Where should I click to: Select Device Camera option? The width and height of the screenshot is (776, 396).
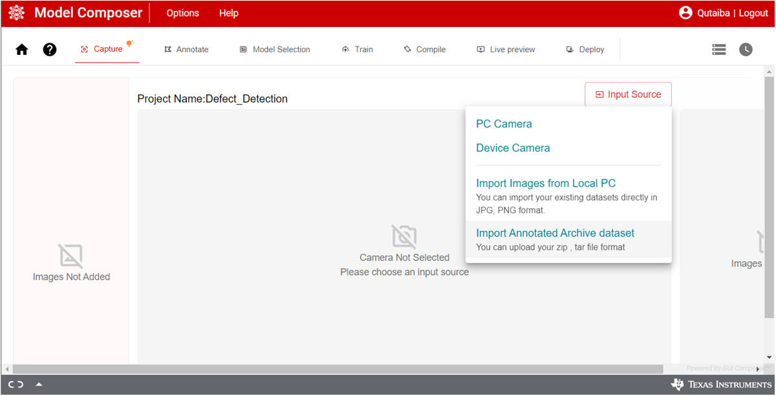coord(513,148)
